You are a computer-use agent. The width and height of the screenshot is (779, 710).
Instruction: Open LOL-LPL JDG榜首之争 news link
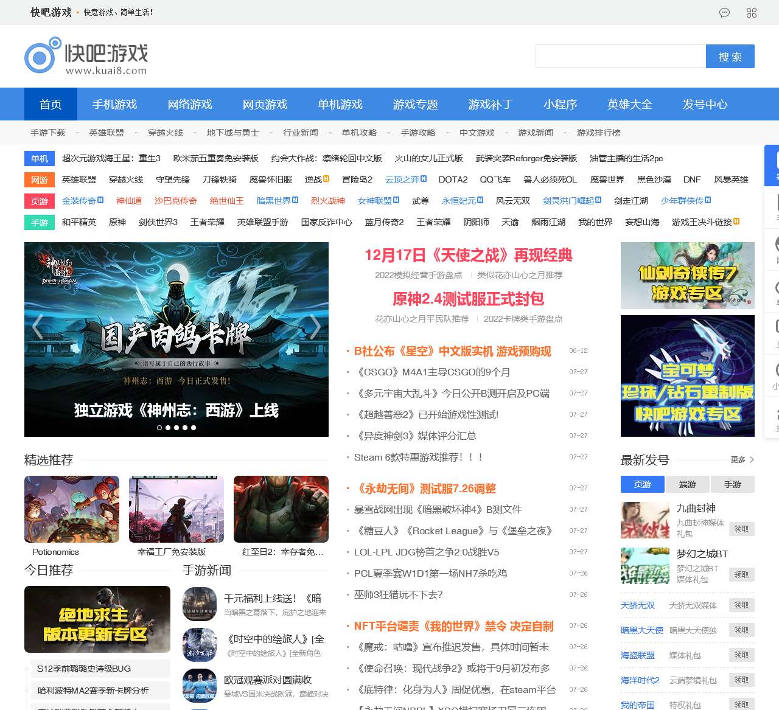427,552
